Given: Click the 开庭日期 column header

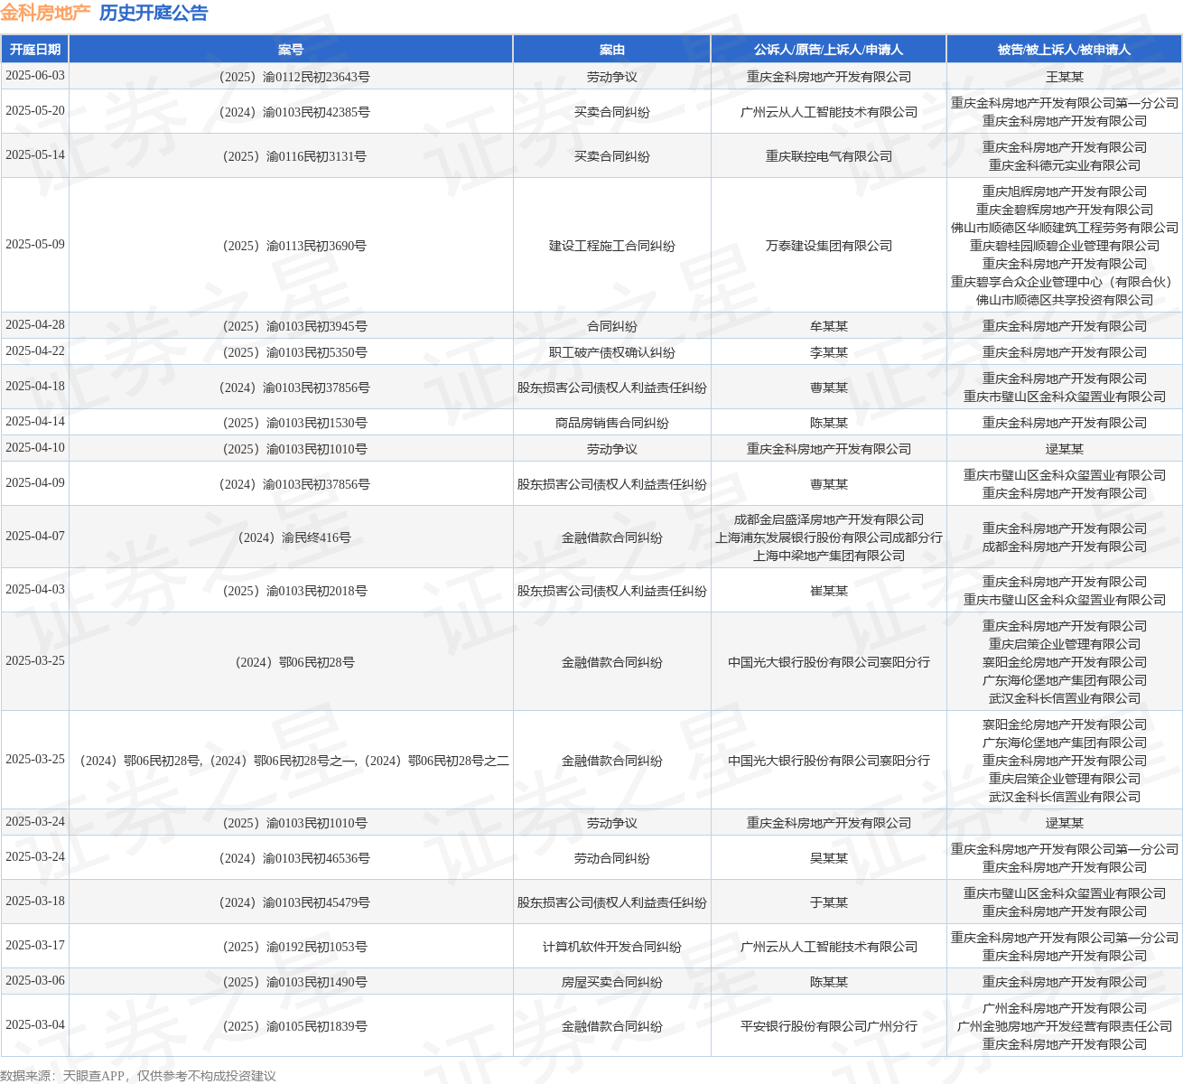Looking at the screenshot, I should (x=35, y=50).
